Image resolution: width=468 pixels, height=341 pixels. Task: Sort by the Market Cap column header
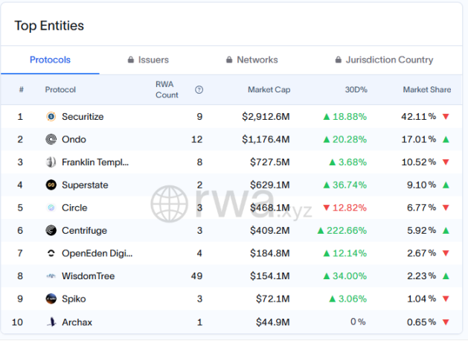point(269,89)
